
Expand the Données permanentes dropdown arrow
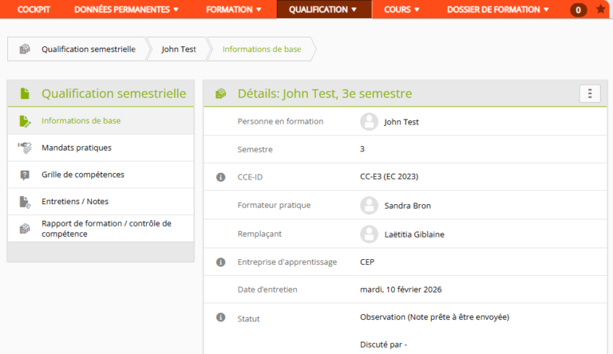pyautogui.click(x=176, y=10)
